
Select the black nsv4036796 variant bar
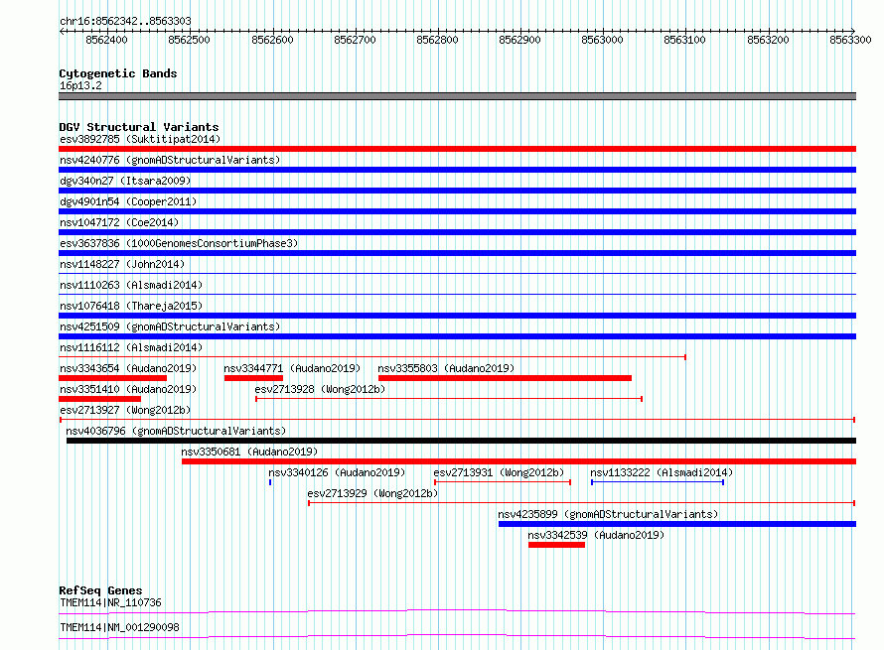pos(461,441)
